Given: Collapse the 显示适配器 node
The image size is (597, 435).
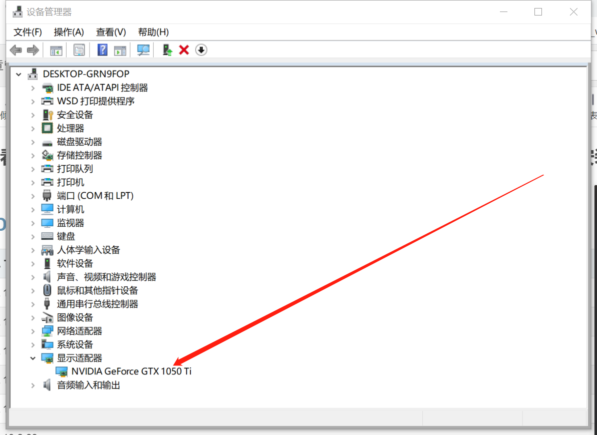Looking at the screenshot, I should click(x=33, y=358).
